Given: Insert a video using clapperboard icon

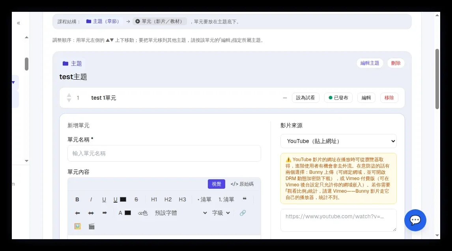Looking at the screenshot, I should point(92,226).
